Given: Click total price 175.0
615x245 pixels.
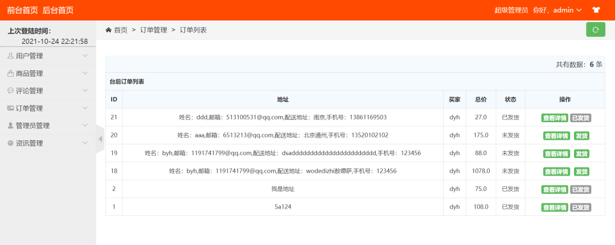Looking at the screenshot, I should (481, 135).
